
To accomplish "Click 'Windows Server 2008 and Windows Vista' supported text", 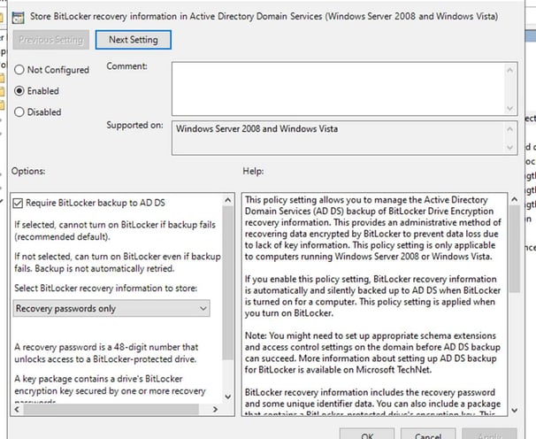I will (x=257, y=129).
